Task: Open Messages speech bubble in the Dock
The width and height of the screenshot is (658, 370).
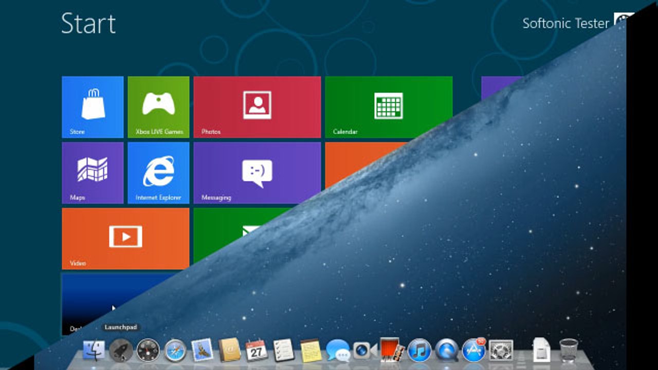Action: (338, 350)
